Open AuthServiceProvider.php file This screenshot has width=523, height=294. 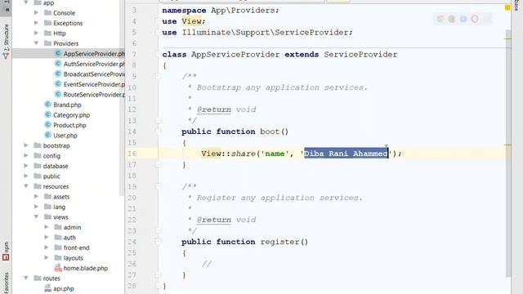click(94, 64)
